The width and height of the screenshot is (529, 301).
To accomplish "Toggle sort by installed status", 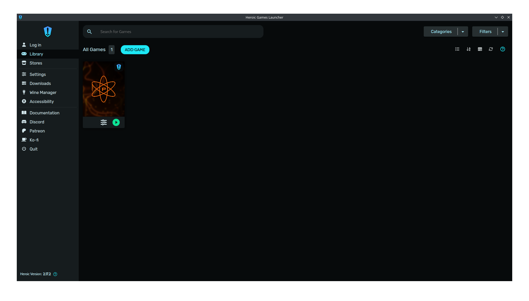I will tap(480, 49).
